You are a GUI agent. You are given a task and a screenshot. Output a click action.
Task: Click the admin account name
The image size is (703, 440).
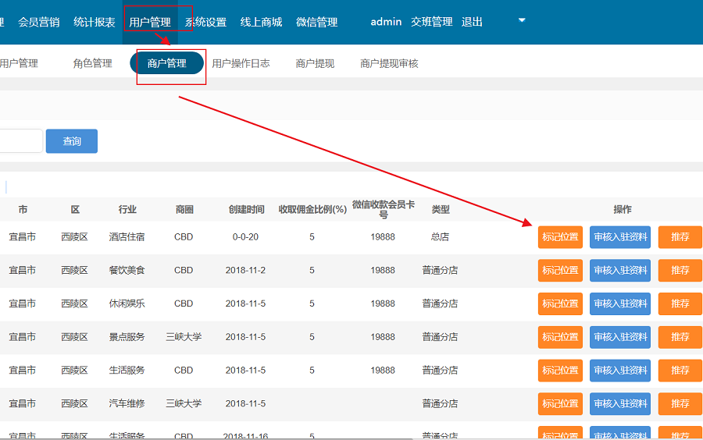click(x=386, y=22)
